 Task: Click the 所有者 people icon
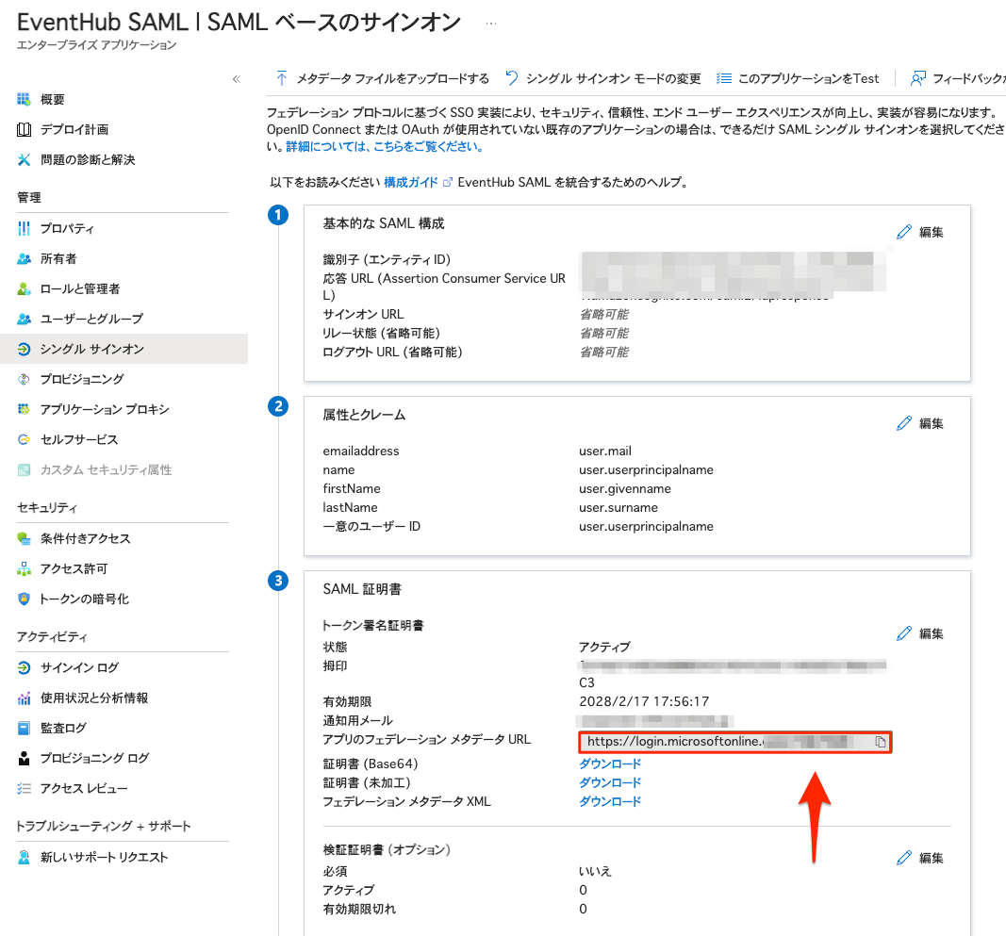[24, 258]
